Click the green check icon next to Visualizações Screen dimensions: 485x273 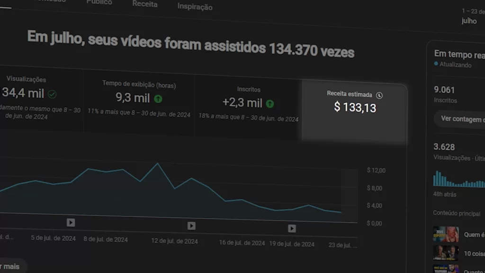pyautogui.click(x=52, y=94)
